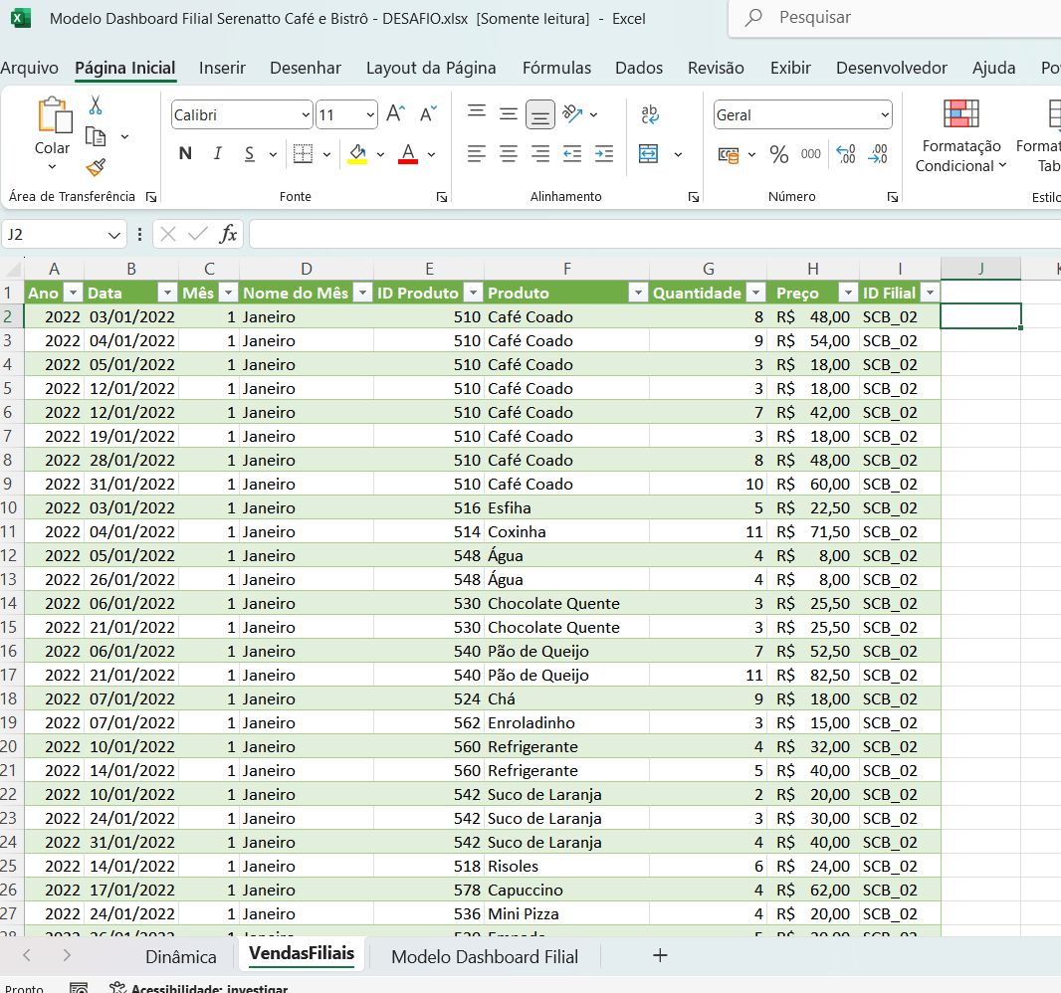Open the Dinâmica sheet tab

coord(181,956)
